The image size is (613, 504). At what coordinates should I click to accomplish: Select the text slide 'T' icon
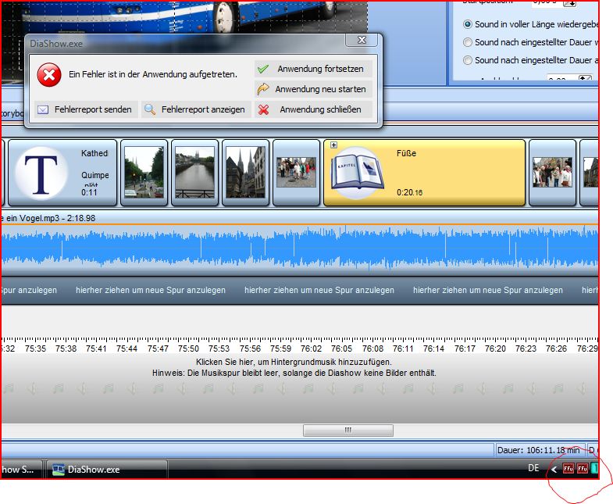pyautogui.click(x=45, y=173)
